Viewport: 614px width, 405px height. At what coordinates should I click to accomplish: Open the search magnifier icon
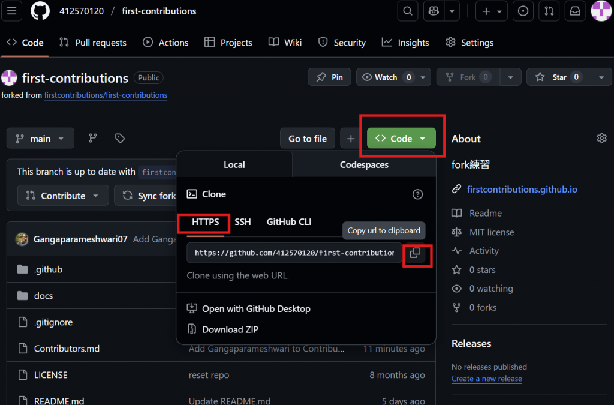coord(408,11)
